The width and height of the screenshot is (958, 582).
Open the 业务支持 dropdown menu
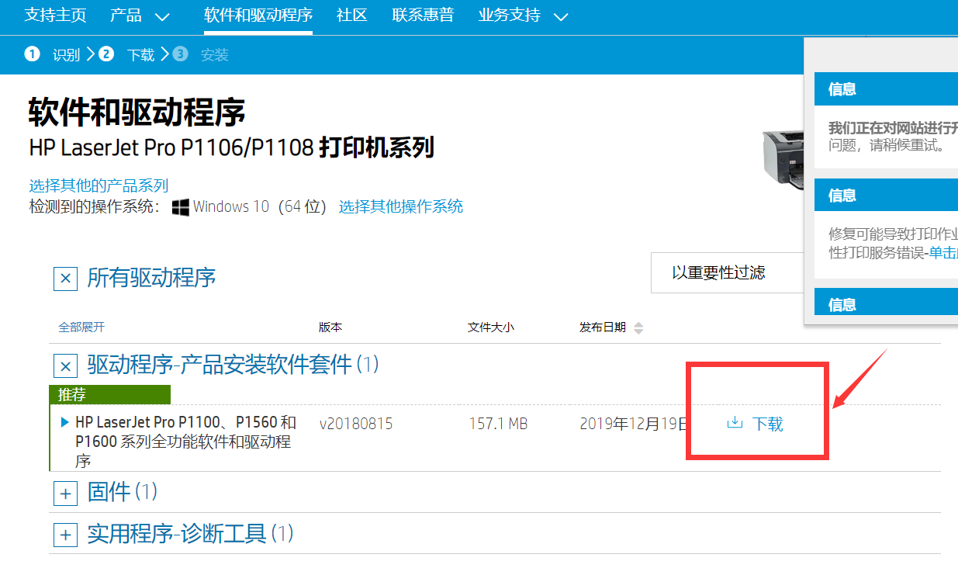point(524,16)
